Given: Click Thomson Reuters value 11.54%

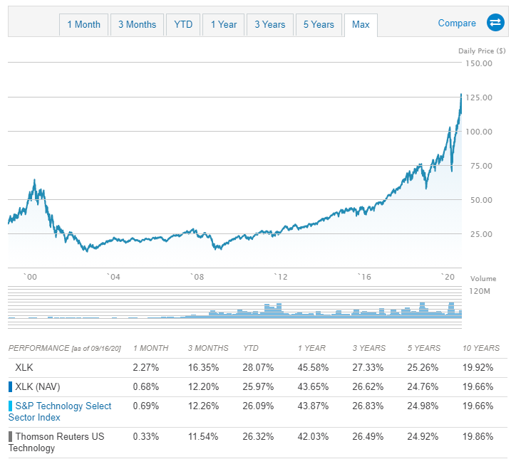Looking at the screenshot, I should pos(203,437).
